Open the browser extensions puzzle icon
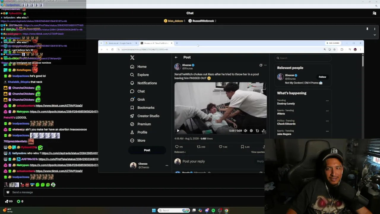Screen dimensions: 380x214 click(342, 50)
